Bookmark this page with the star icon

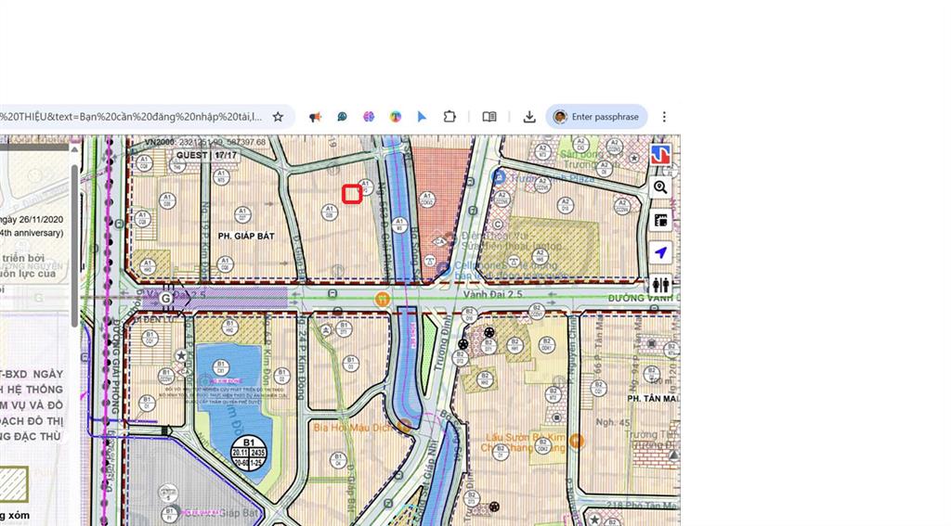pos(278,117)
